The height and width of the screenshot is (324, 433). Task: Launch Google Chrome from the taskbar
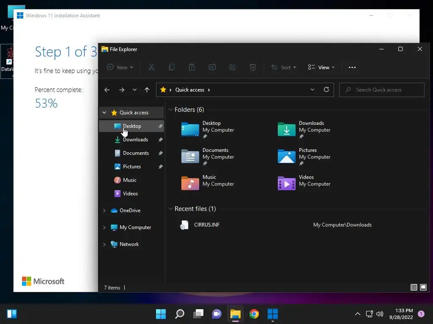[254, 314]
